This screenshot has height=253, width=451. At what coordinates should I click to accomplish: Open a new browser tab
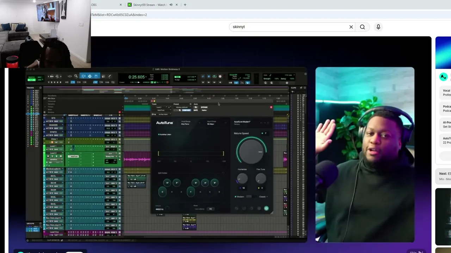[x=185, y=5]
